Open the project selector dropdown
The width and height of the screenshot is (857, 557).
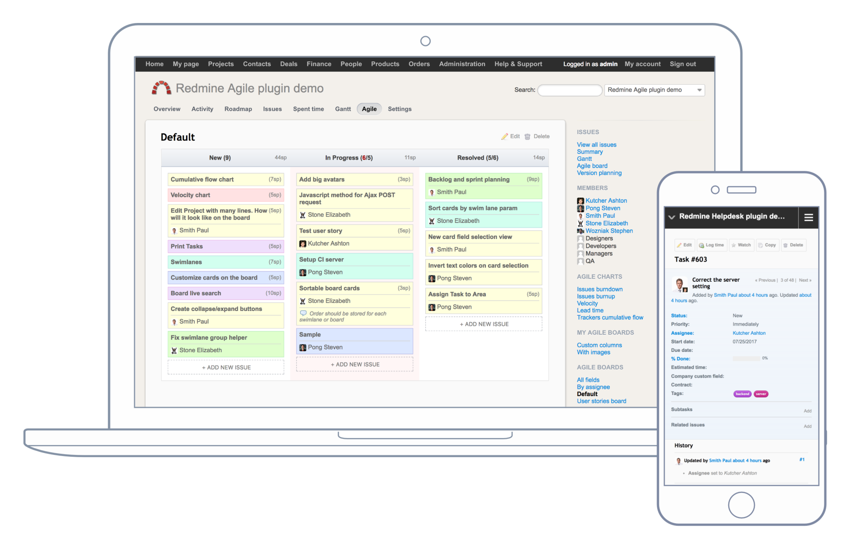tap(655, 90)
